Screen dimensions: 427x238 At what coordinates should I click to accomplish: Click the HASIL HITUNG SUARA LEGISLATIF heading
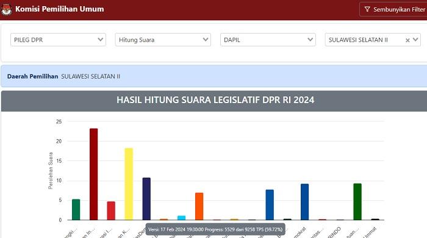(215, 100)
